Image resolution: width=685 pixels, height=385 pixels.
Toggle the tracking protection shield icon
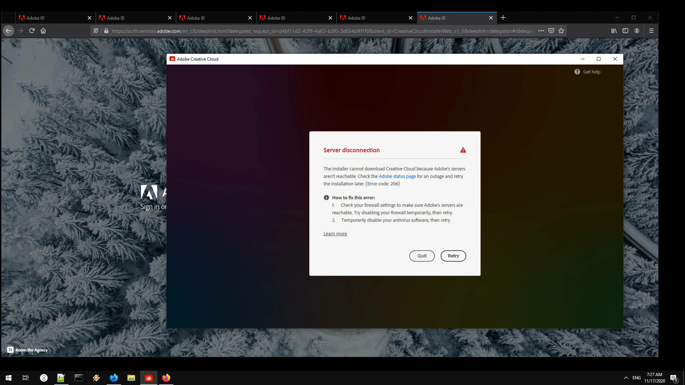tap(96, 31)
